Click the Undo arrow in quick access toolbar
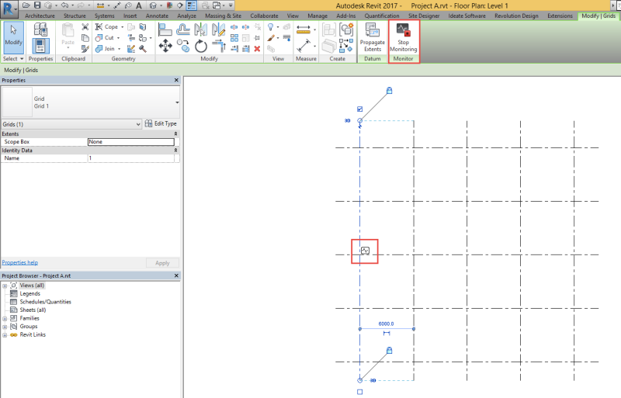This screenshot has width=621, height=398. tap(64, 5)
